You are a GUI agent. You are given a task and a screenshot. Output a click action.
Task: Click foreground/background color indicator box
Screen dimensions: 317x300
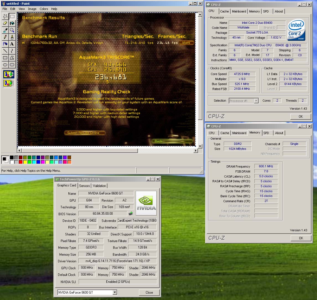pos(5,160)
